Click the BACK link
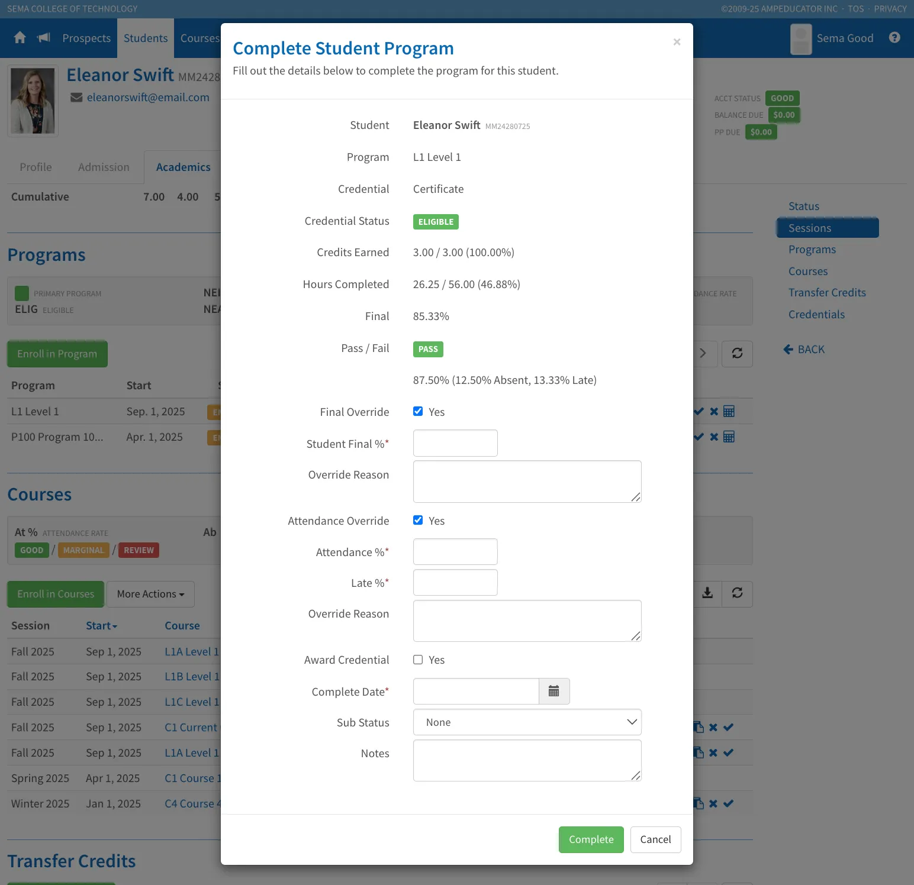This screenshot has height=885, width=914. tap(804, 350)
